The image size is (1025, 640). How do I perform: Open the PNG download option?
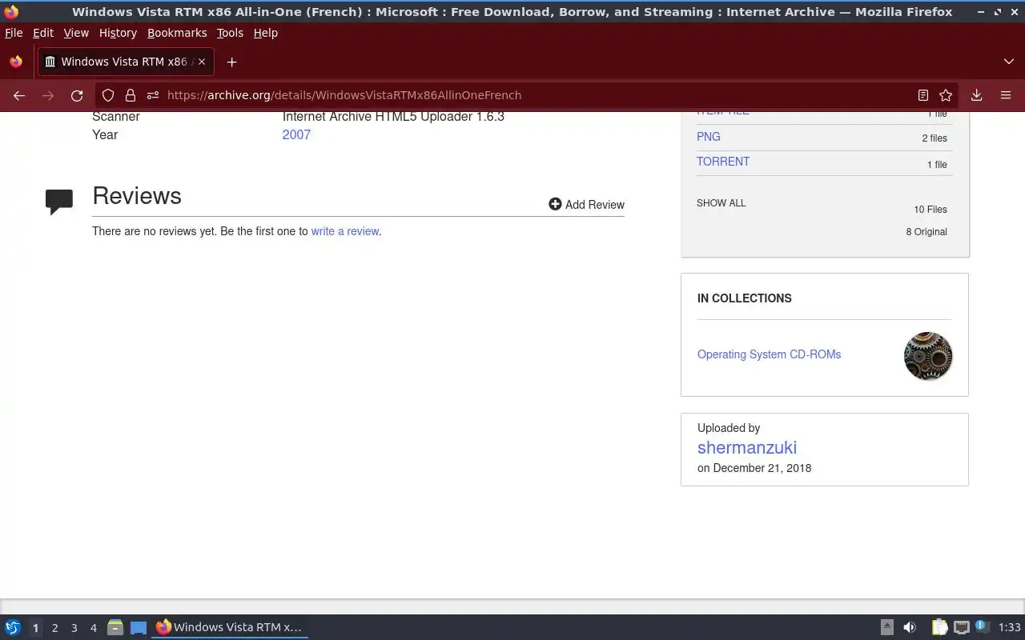[709, 137]
